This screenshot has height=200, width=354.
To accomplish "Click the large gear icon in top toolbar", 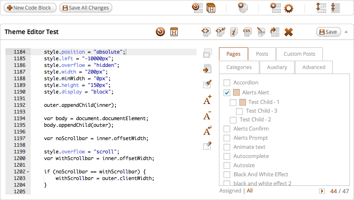I will (288, 8).
